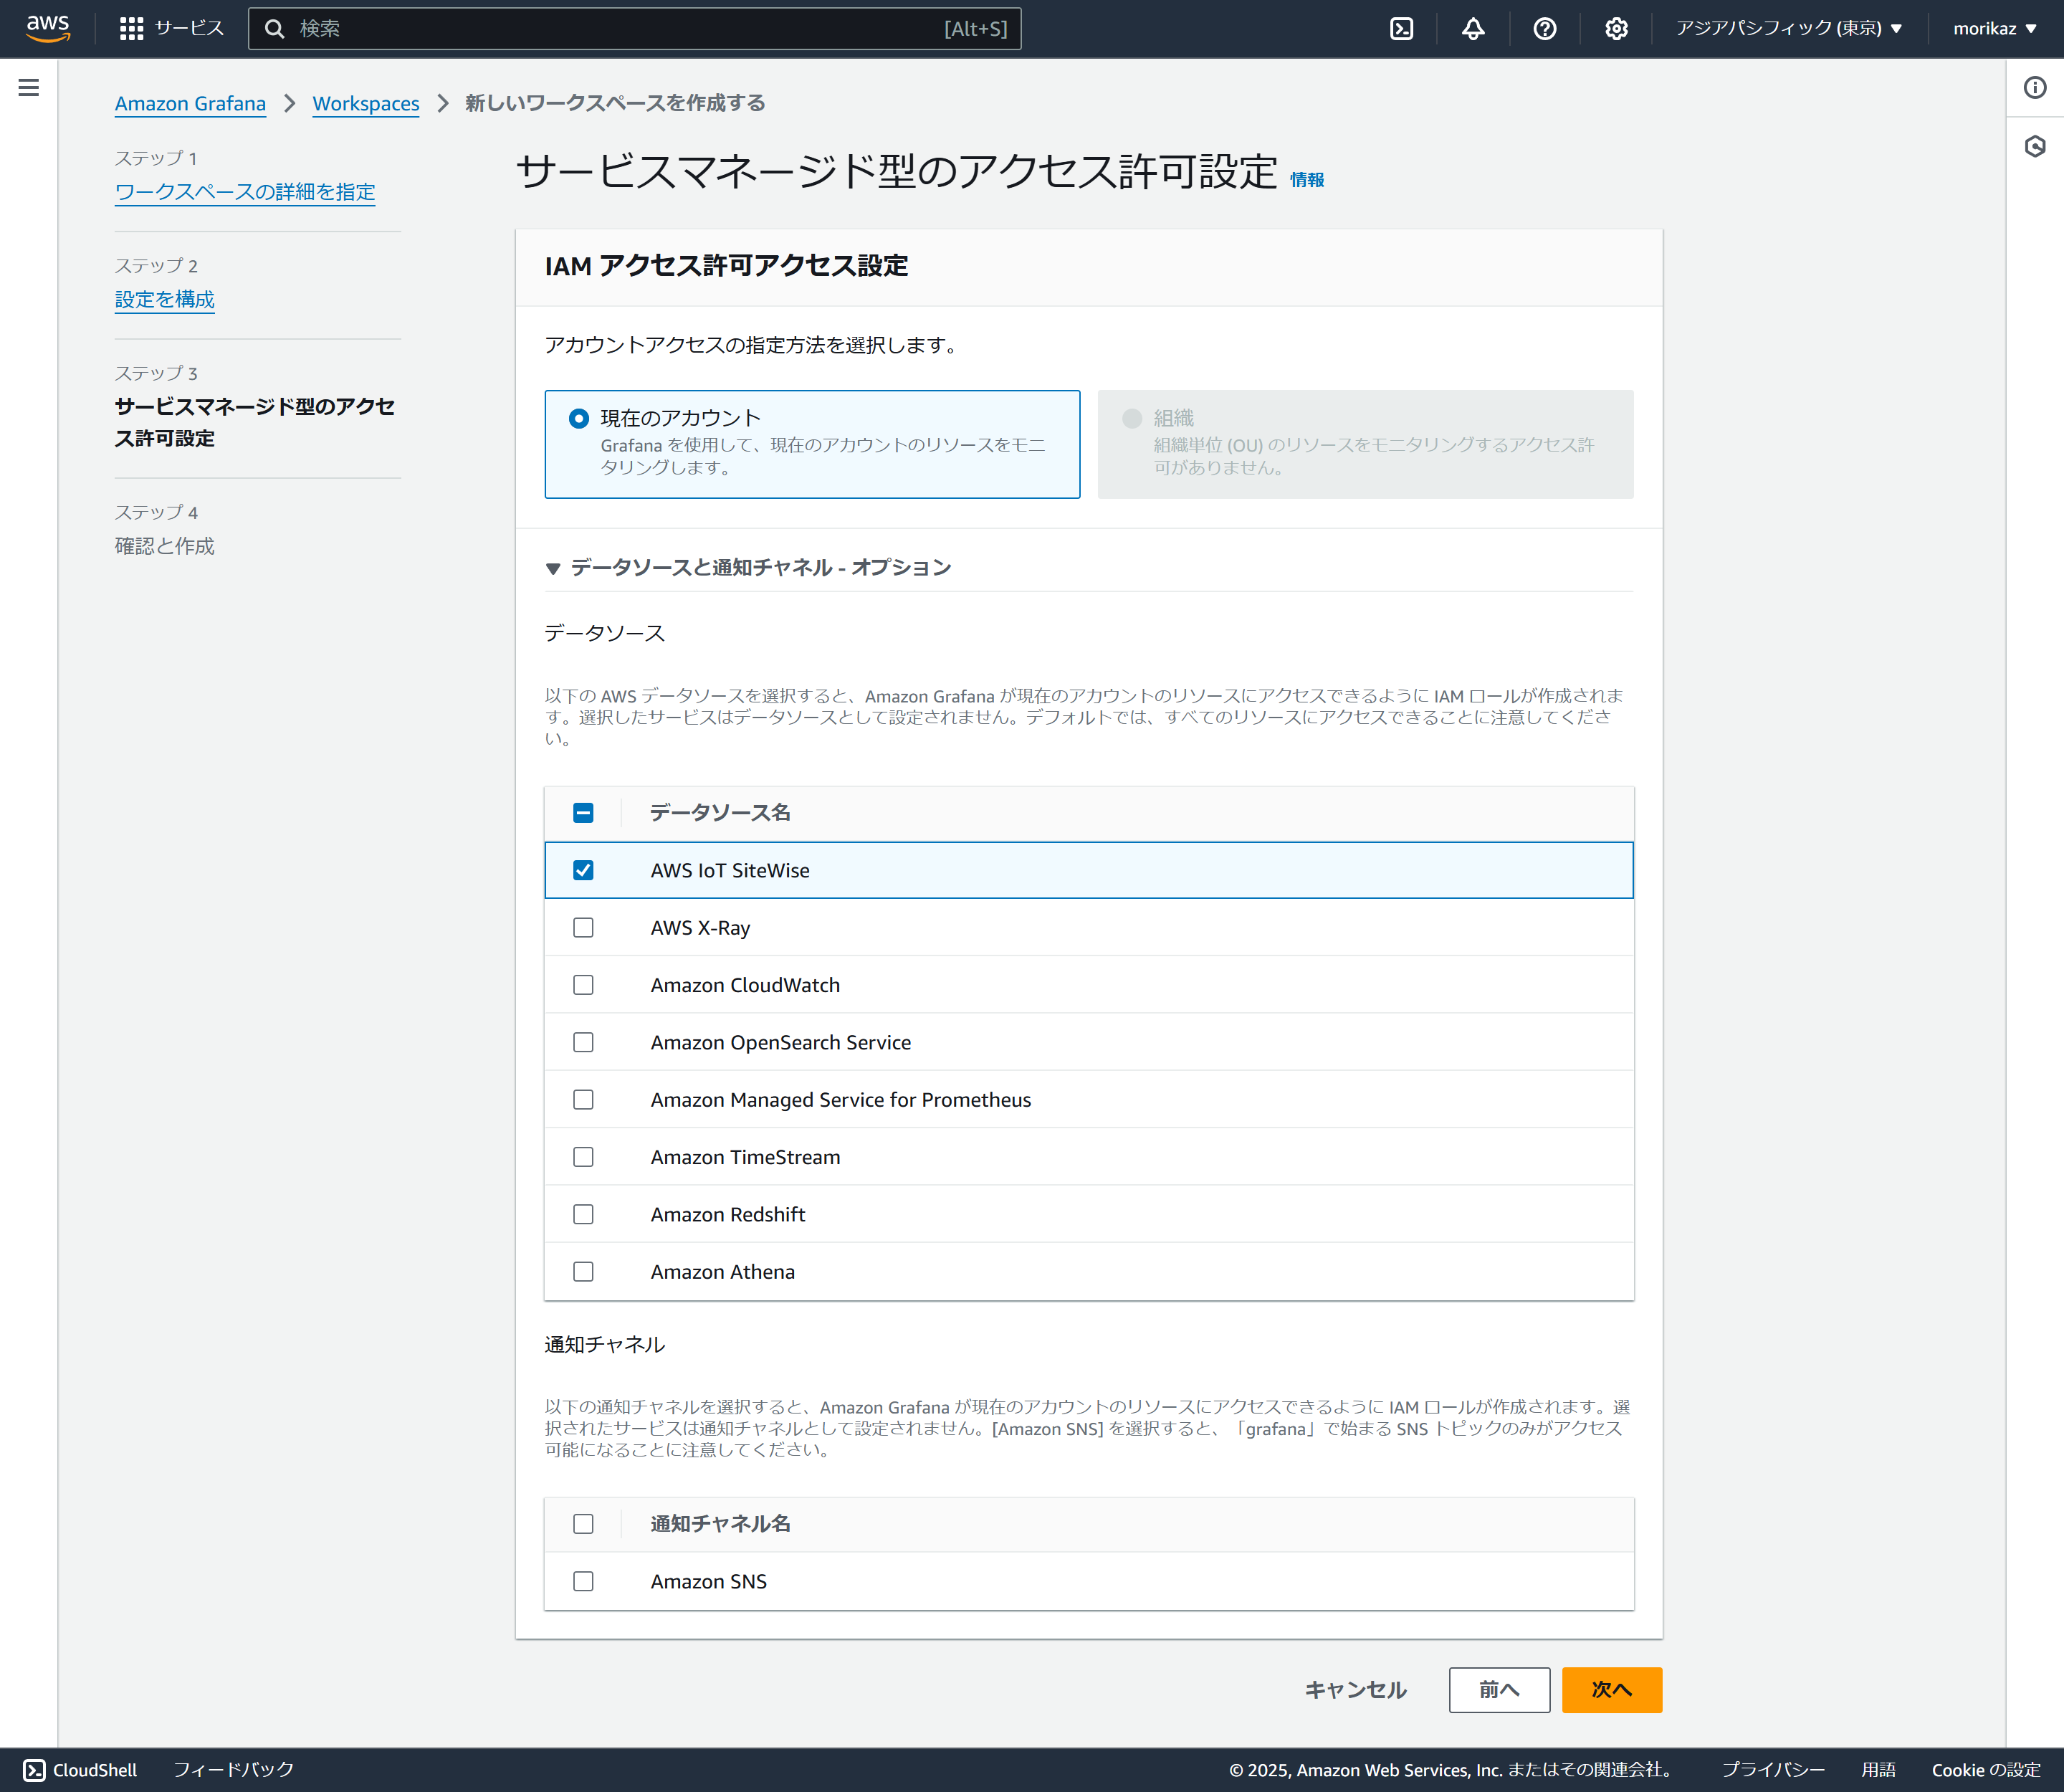Open the help question mark icon
Image resolution: width=2064 pixels, height=1792 pixels.
(x=1545, y=29)
